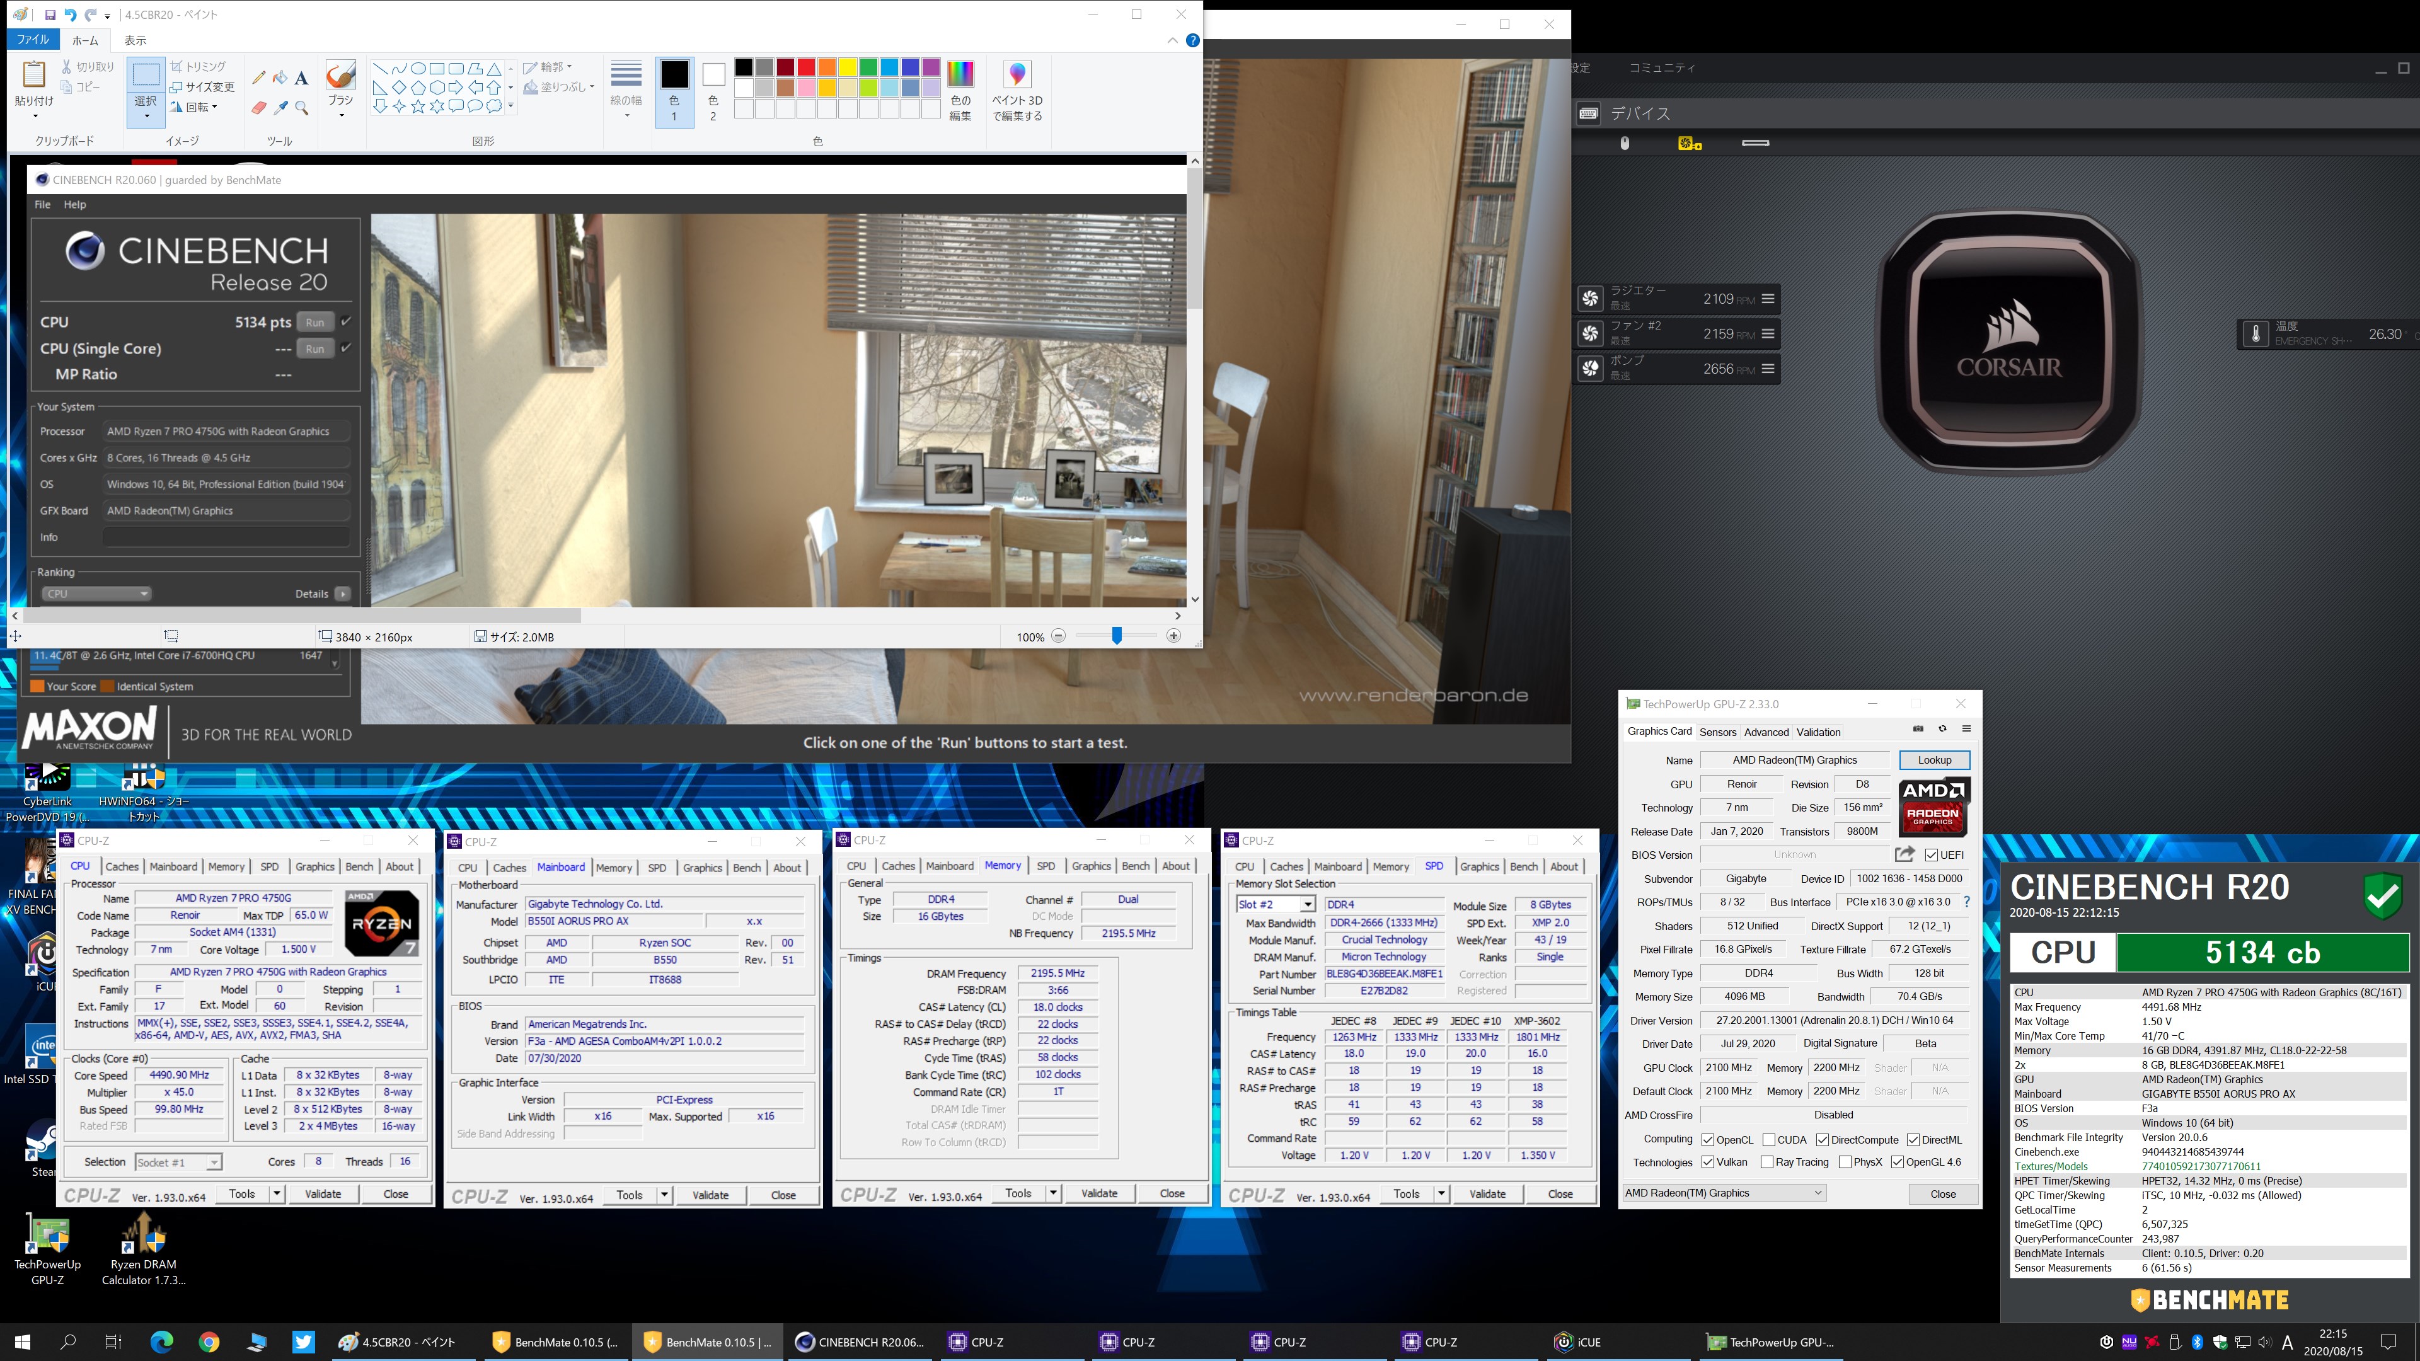This screenshot has width=2420, height=1361.
Task: Open Google Chrome from taskbar
Action: tap(209, 1342)
